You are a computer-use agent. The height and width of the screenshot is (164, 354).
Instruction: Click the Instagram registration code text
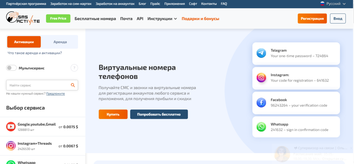coord(300,80)
